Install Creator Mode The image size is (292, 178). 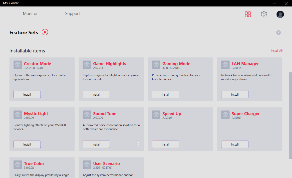coord(27,94)
